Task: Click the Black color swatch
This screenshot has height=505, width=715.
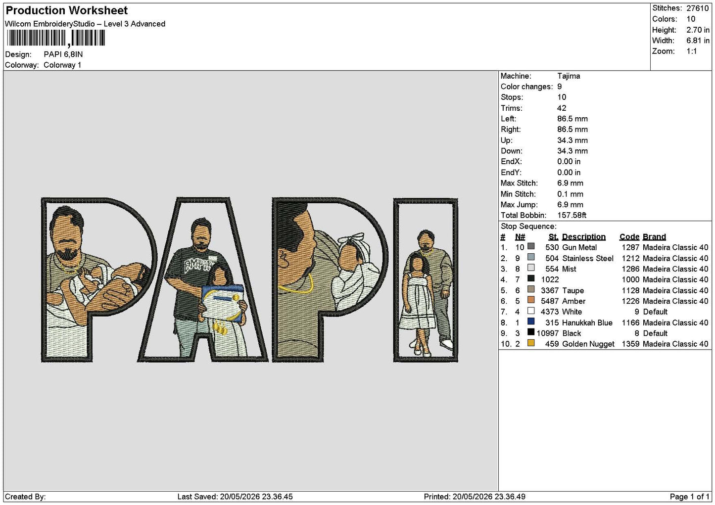Action: tap(531, 332)
